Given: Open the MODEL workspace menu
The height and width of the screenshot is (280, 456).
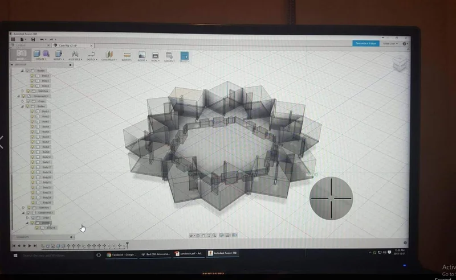Looking at the screenshot, I should pyautogui.click(x=21, y=55).
